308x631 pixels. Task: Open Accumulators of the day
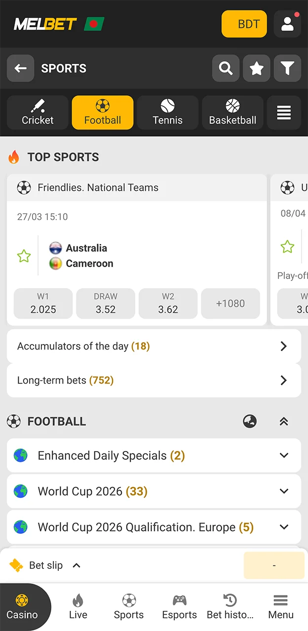(154, 346)
